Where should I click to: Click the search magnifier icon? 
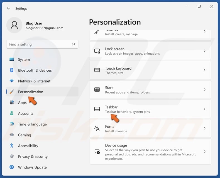click(x=74, y=44)
